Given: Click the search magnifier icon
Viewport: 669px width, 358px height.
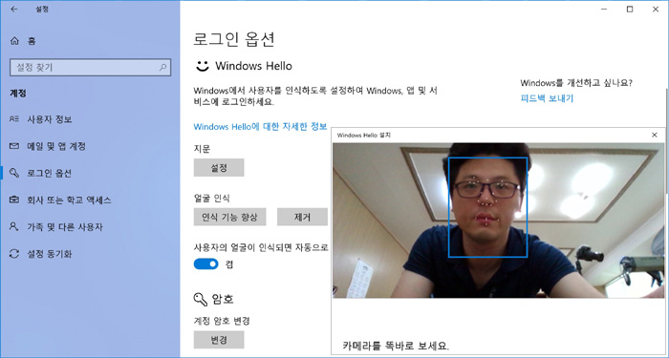Looking at the screenshot, I should click(162, 68).
